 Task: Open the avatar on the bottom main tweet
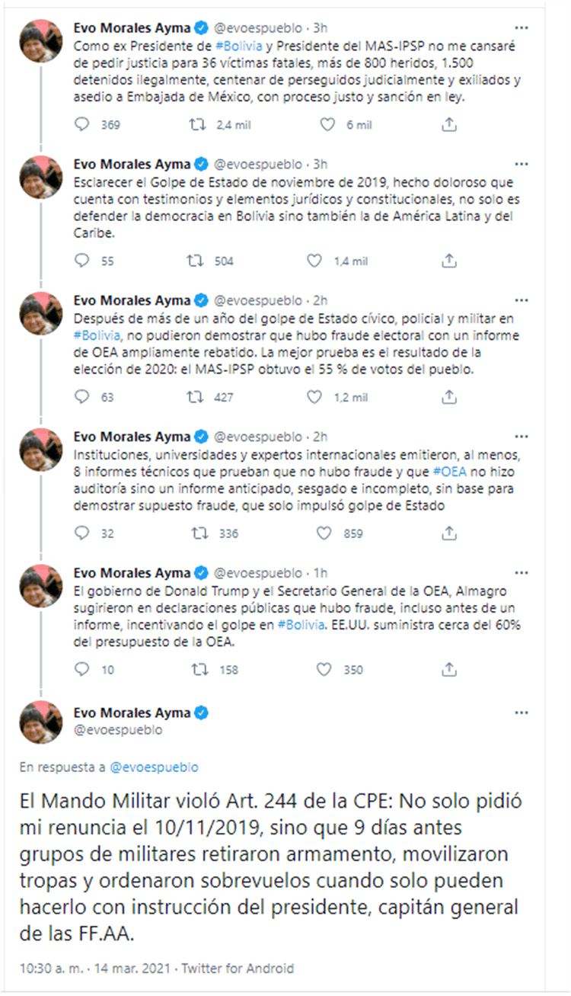coord(40,721)
